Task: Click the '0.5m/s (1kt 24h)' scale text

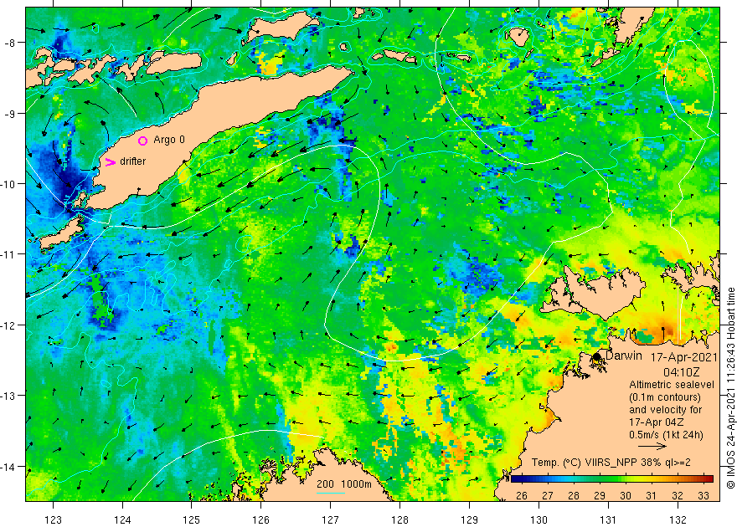Action: [x=666, y=434]
